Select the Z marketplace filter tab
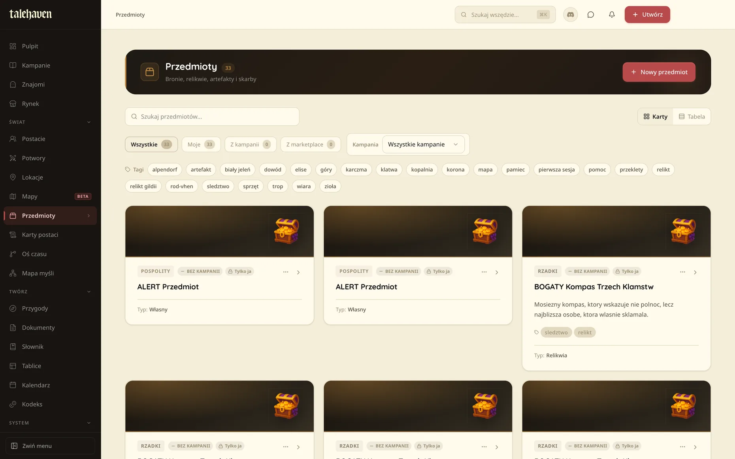Image resolution: width=735 pixels, height=459 pixels. click(x=311, y=144)
